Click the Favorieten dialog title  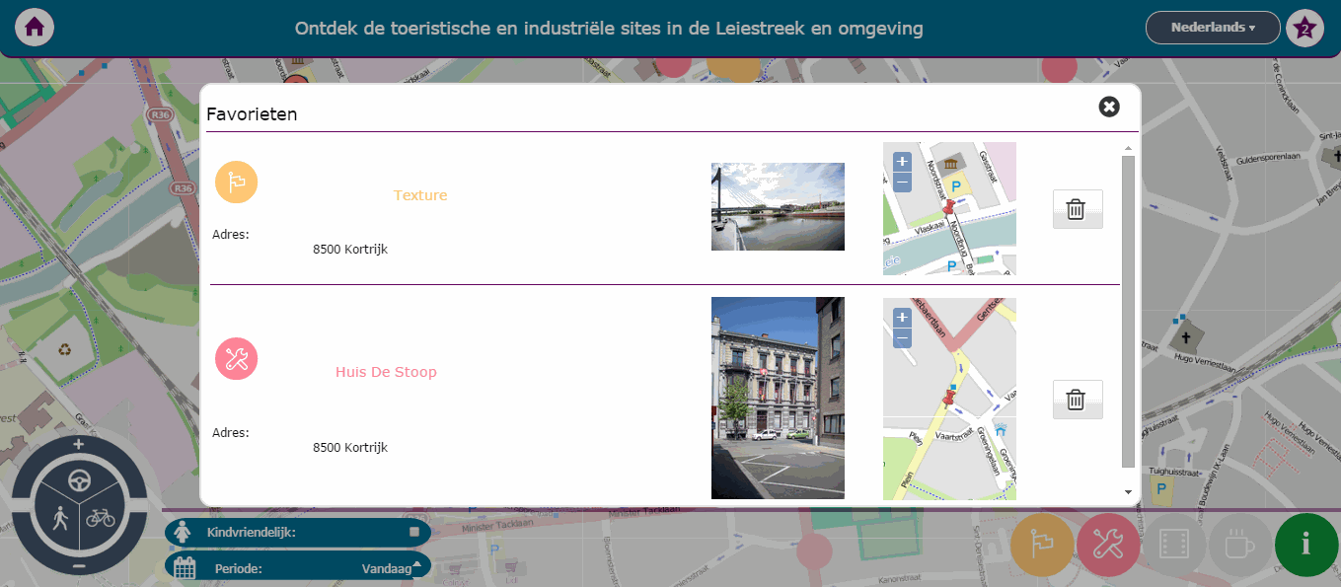pos(252,114)
